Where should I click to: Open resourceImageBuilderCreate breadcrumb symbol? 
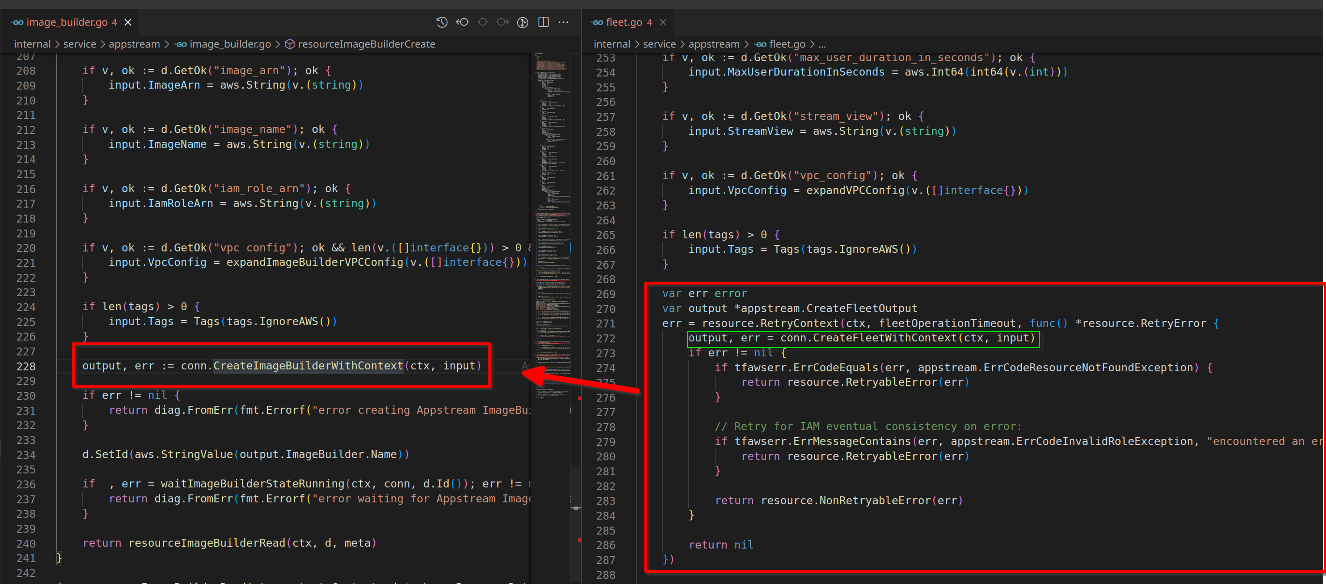[366, 44]
